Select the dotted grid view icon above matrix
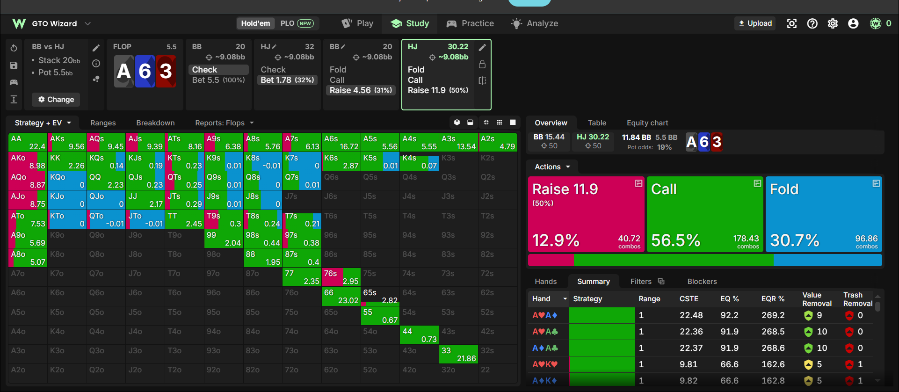Image resolution: width=899 pixels, height=392 pixels. point(500,123)
